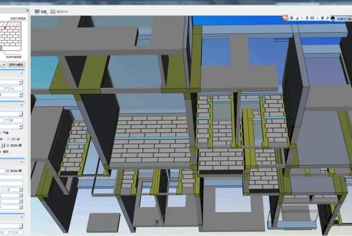Click the large central brick wall in 3D view
This screenshot has width=352, height=236.
point(151,139)
